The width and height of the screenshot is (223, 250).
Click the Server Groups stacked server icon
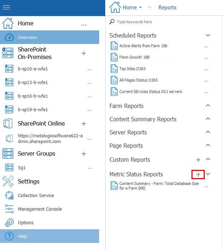pos(8,153)
